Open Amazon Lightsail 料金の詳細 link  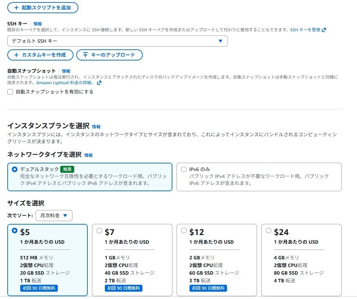65,83
